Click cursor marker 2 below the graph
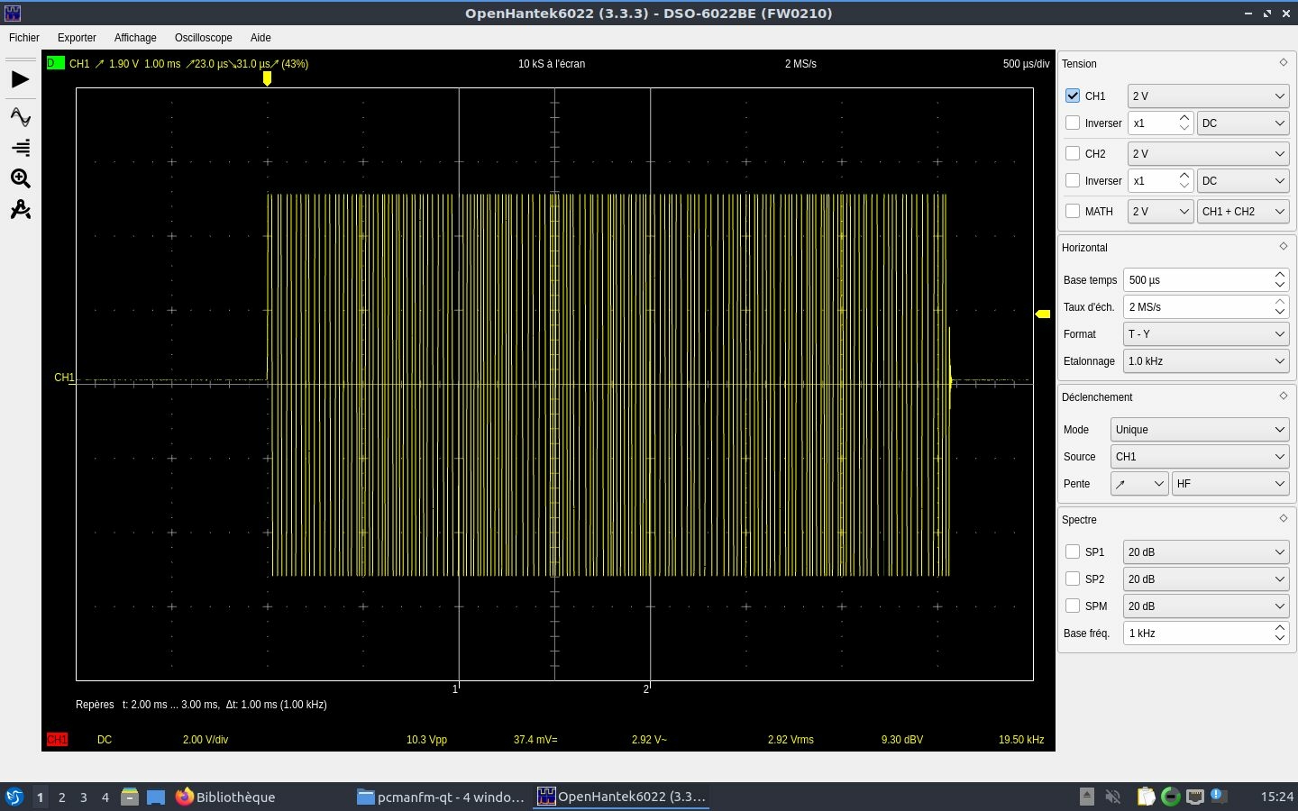This screenshot has height=811, width=1298. point(647,688)
